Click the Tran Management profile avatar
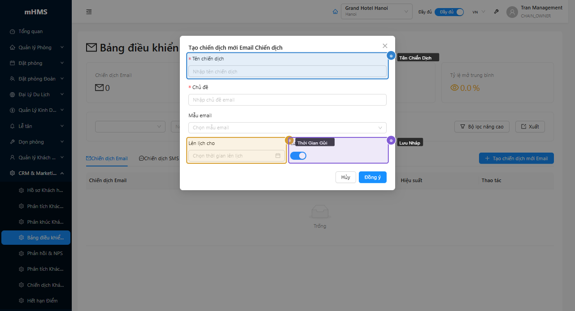The image size is (575, 311). pyautogui.click(x=512, y=12)
